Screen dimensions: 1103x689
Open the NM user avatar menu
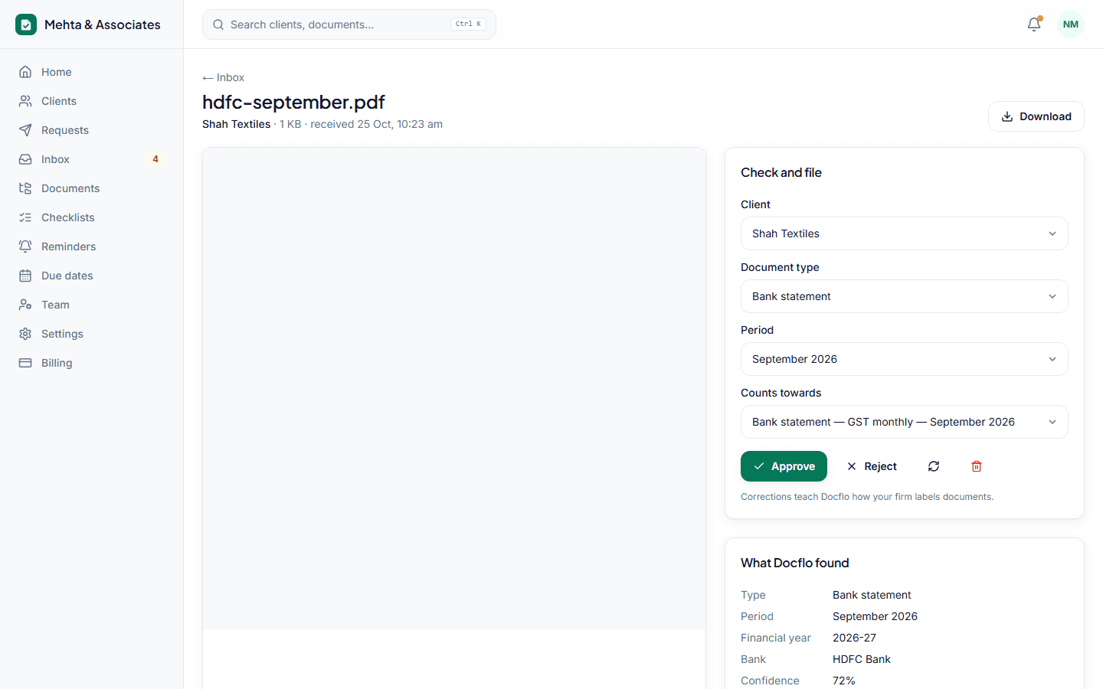1071,24
